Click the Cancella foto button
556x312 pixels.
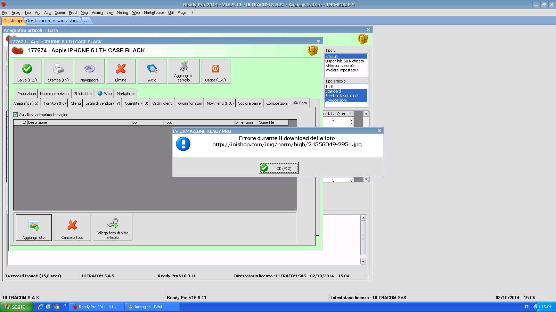[x=72, y=227]
